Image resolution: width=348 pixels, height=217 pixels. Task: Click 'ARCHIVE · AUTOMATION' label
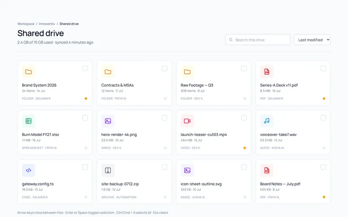pyautogui.click(x=119, y=197)
